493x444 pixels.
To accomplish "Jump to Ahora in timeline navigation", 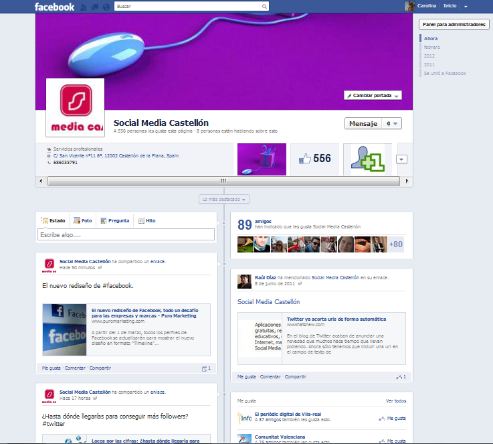I will (x=430, y=38).
